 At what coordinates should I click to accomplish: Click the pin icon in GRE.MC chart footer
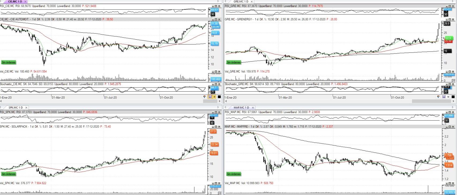point(448,97)
